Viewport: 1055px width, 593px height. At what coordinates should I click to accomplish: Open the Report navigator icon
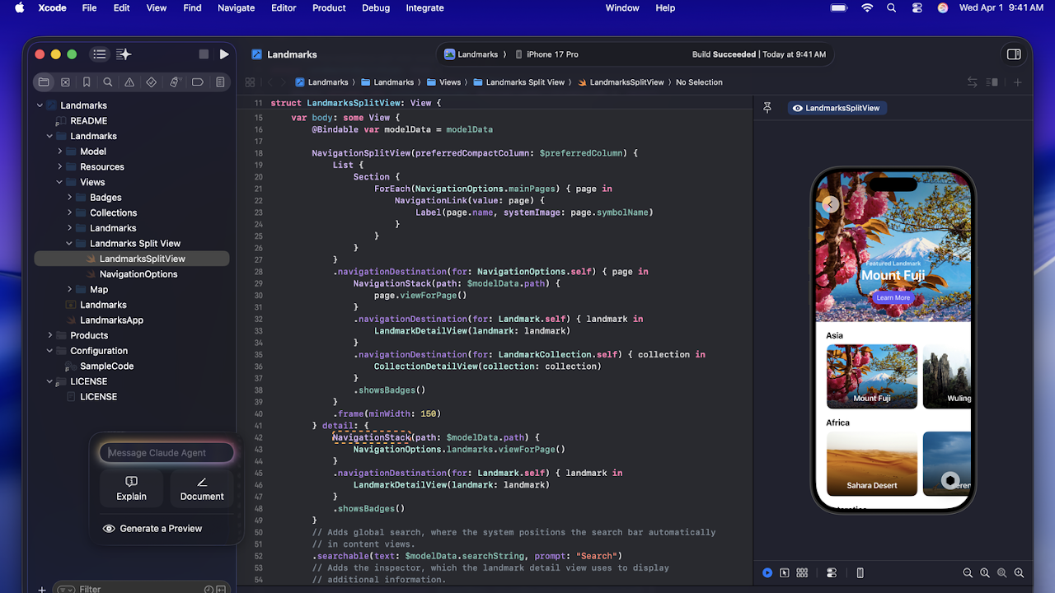(220, 82)
